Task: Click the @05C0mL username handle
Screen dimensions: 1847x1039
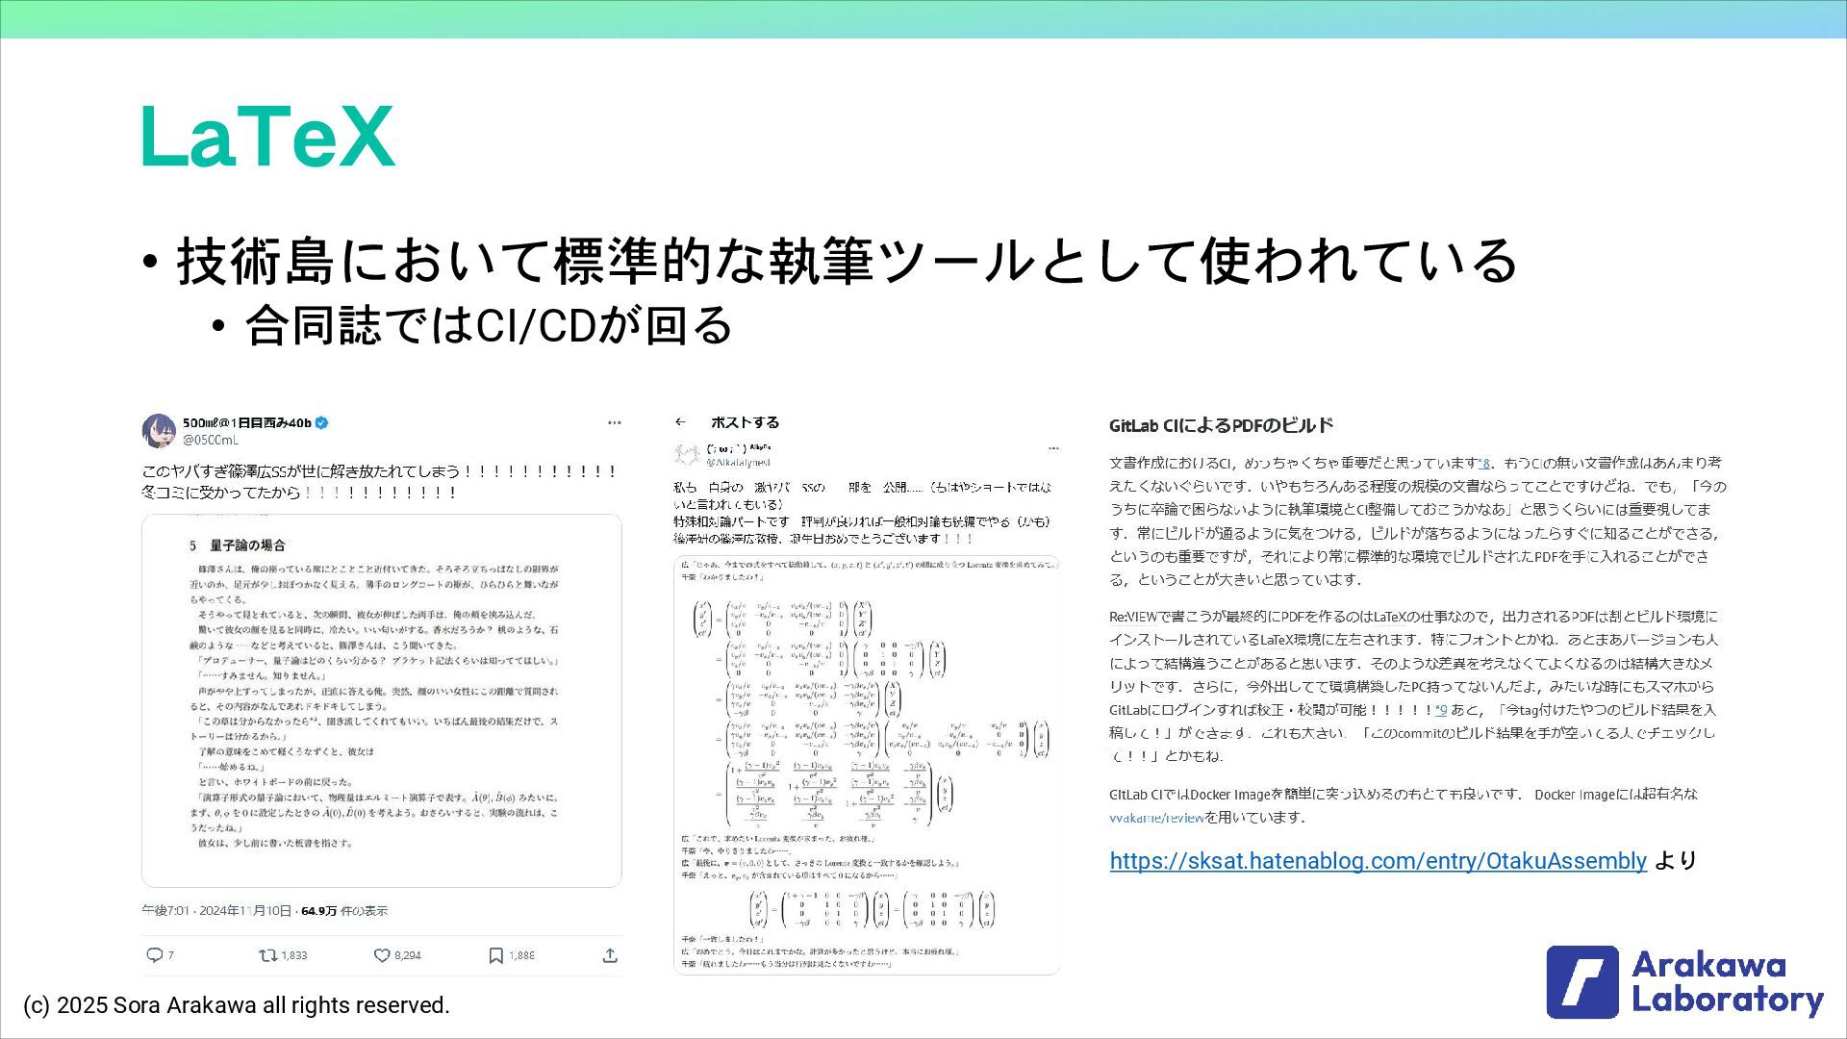Action: 211,441
